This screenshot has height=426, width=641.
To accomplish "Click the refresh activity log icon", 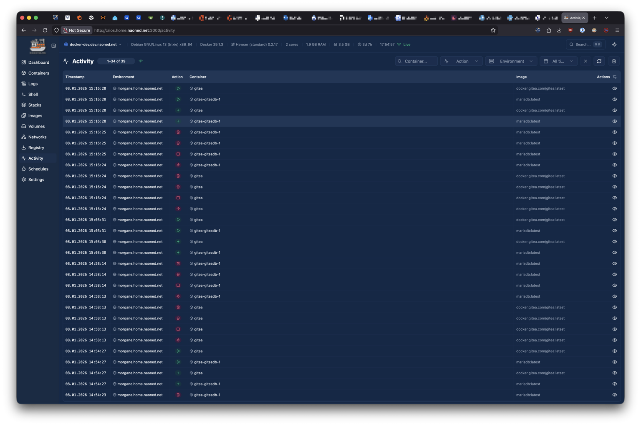I will (599, 61).
